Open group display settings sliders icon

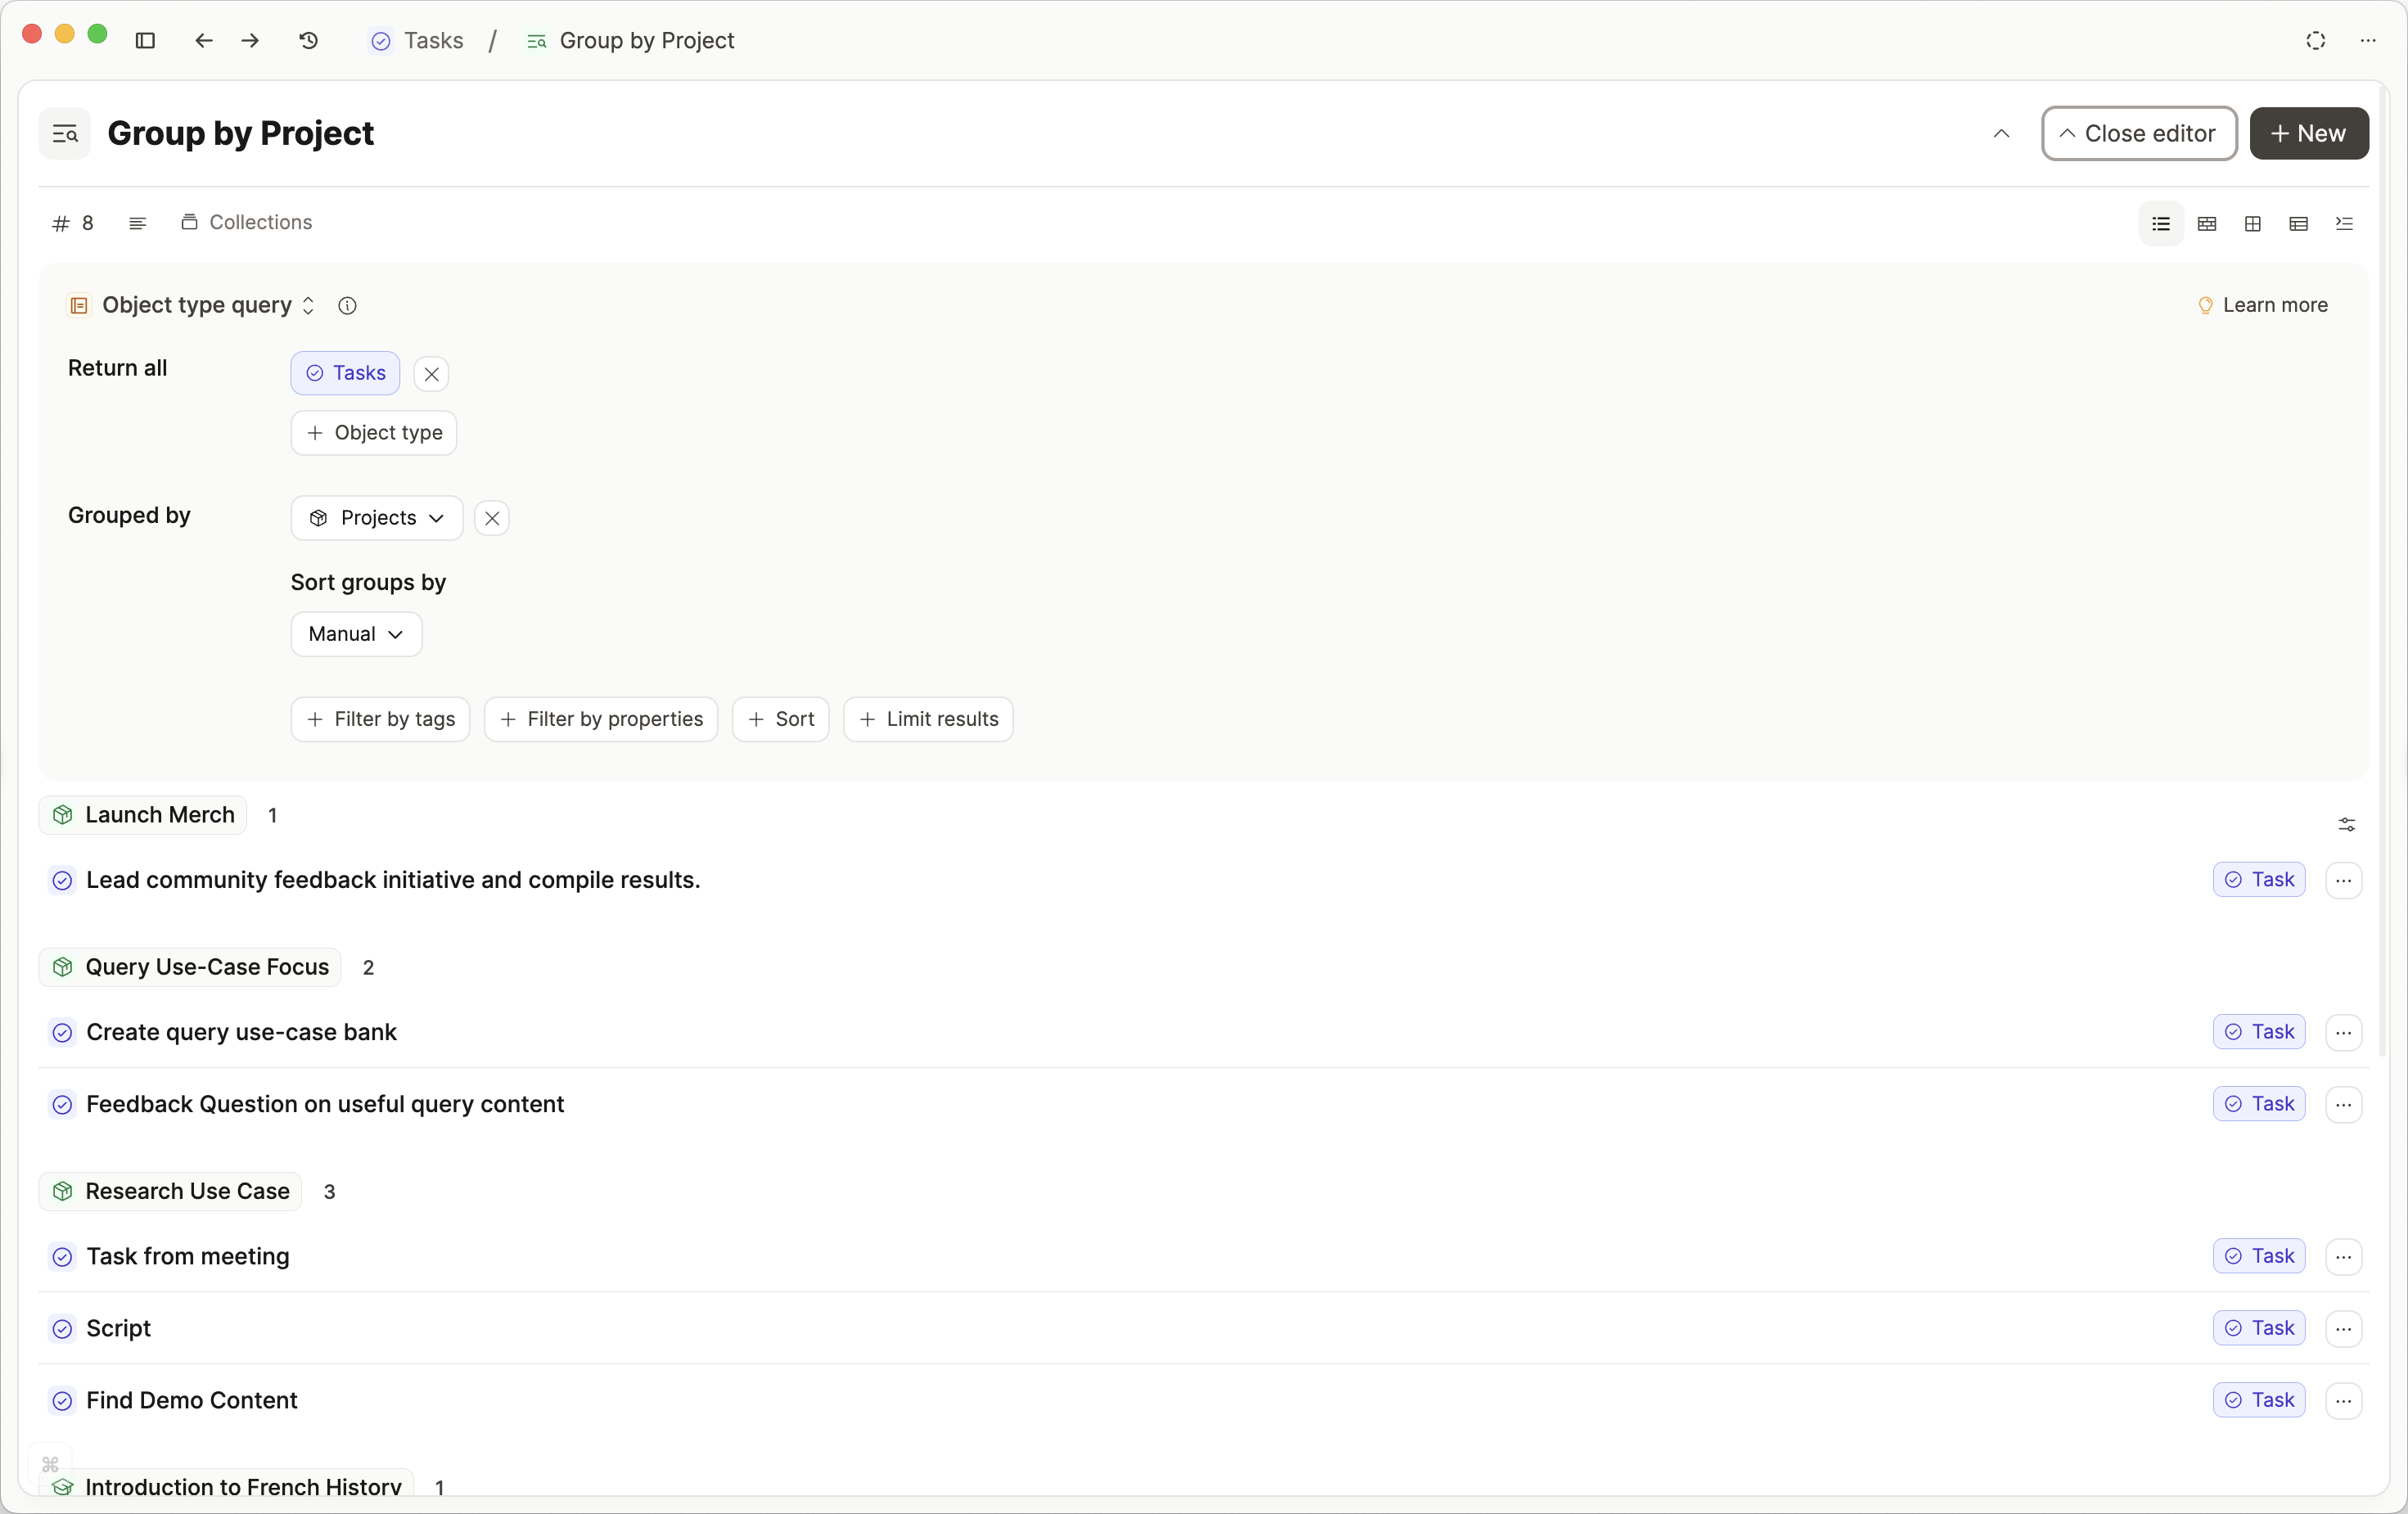[x=2346, y=824]
